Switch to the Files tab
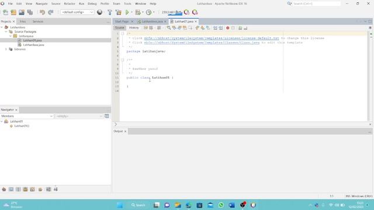 23,22
